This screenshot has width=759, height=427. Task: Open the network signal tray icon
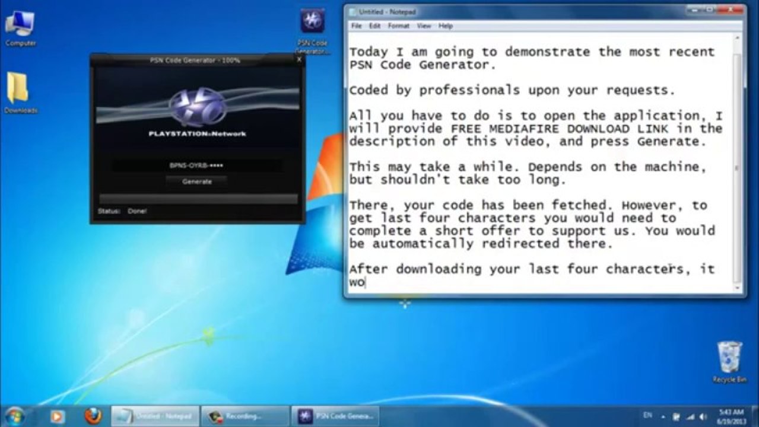(x=690, y=416)
